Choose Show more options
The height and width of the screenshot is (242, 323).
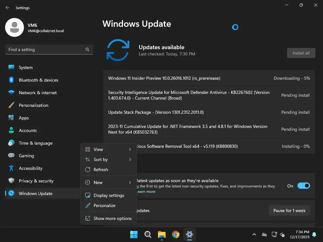click(109, 219)
